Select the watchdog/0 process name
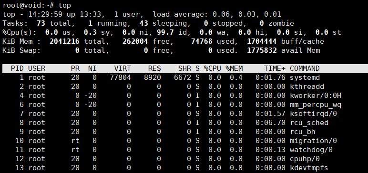Image resolution: width=368 pixels, height=173 pixels. (311, 150)
